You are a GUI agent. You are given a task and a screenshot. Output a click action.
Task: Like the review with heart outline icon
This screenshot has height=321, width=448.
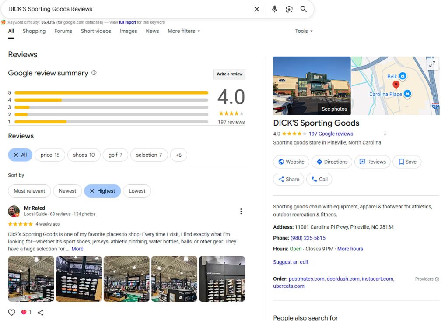pyautogui.click(x=11, y=312)
